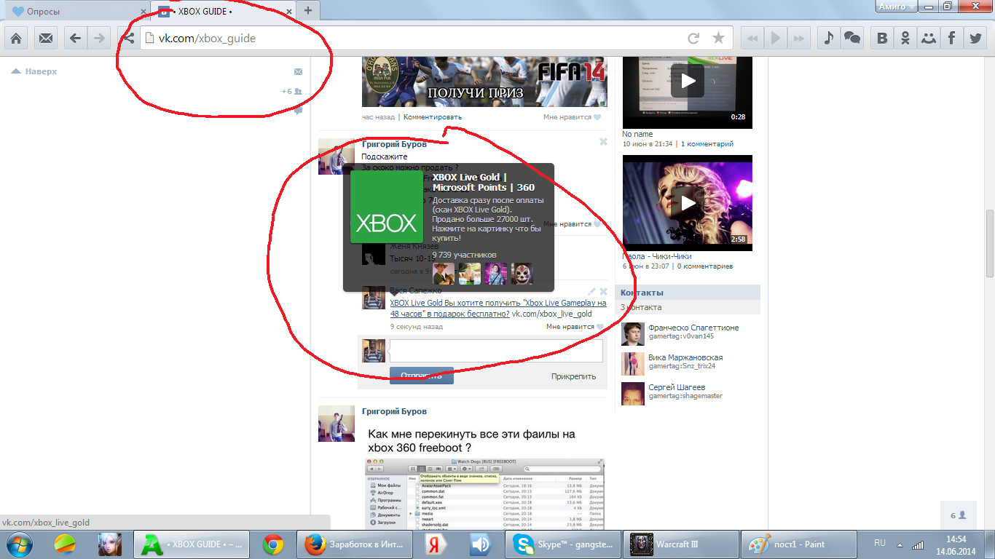This screenshot has height=559, width=995.
Task: Open the VKontakte shortcut in toolbar
Action: (x=882, y=38)
